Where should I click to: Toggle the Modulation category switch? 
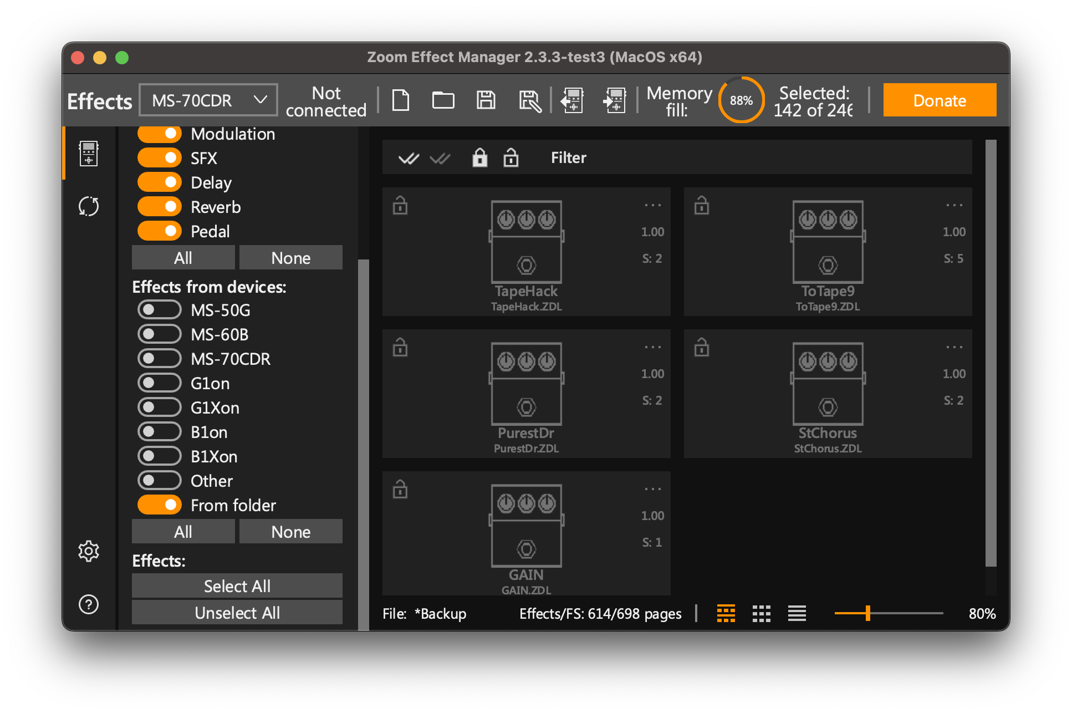[160, 134]
